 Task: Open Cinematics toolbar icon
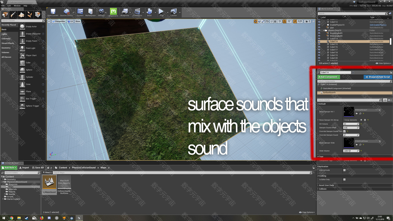[x=137, y=13]
